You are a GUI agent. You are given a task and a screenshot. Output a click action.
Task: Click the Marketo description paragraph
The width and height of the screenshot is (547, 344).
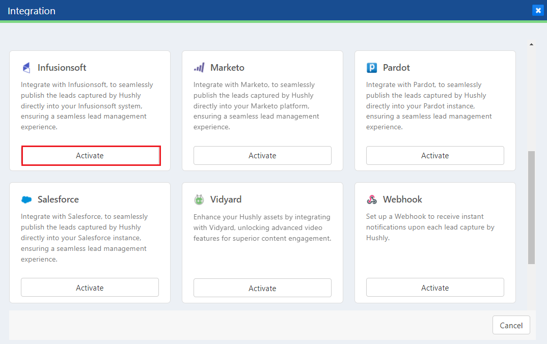pyautogui.click(x=256, y=106)
